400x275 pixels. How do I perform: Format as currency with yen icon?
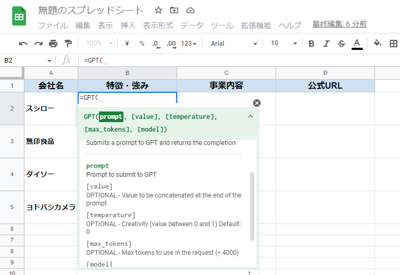(x=127, y=44)
